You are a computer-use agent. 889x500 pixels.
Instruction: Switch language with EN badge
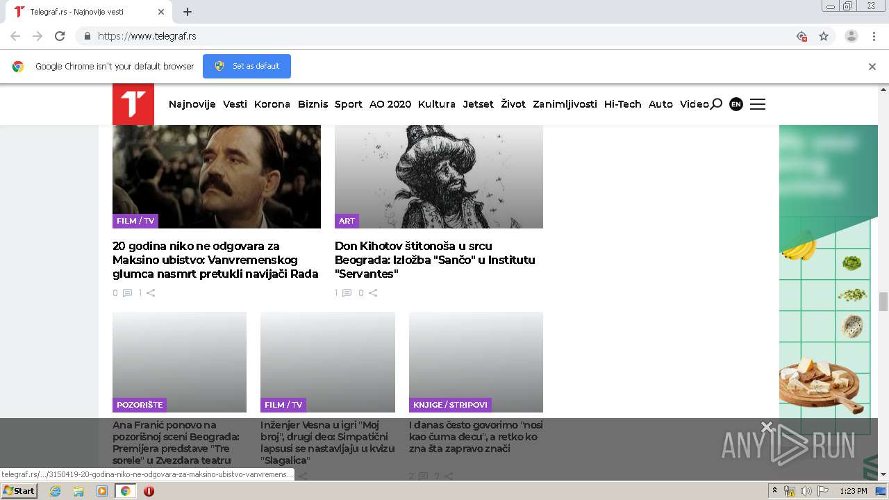point(736,104)
